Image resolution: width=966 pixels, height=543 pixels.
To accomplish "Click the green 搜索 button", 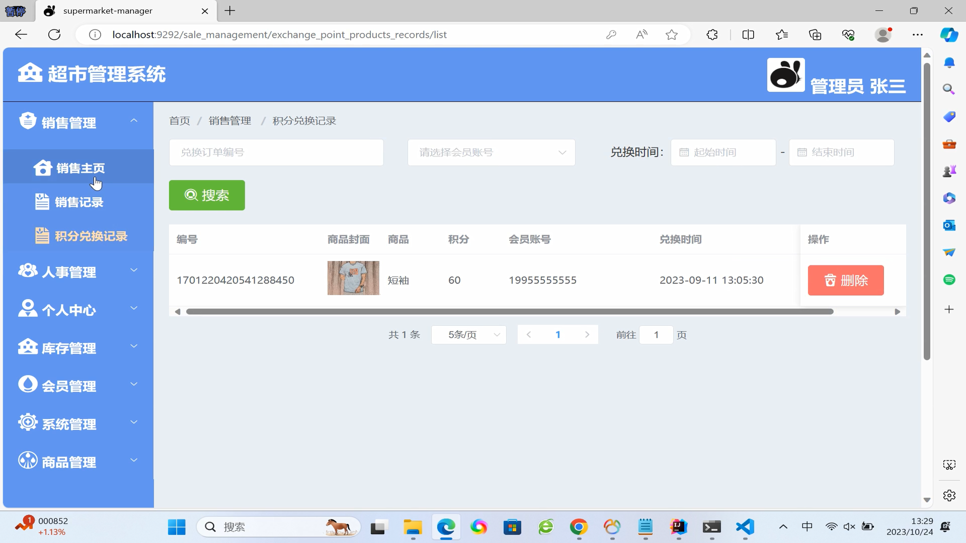I will pyautogui.click(x=207, y=195).
